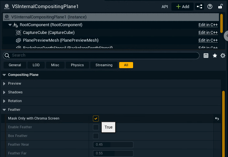Viewport: 228px width, 157px height.
Task: Toggle the Box Feather checkbox
Action: click(x=96, y=136)
